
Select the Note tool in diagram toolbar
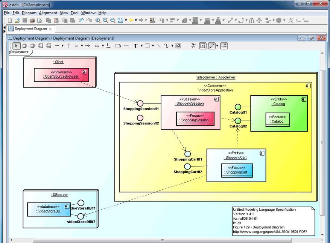pyautogui.click(x=118, y=46)
